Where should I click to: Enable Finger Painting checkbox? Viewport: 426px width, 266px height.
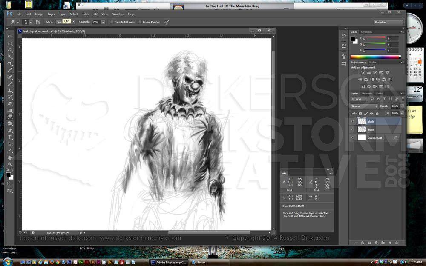click(x=140, y=22)
